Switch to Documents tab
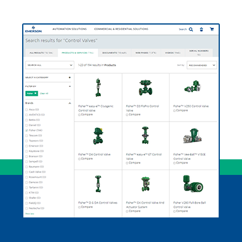 114,53
